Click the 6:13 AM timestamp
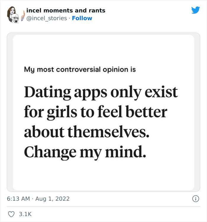Viewport: 207px width, 222px height. pyautogui.click(x=18, y=199)
